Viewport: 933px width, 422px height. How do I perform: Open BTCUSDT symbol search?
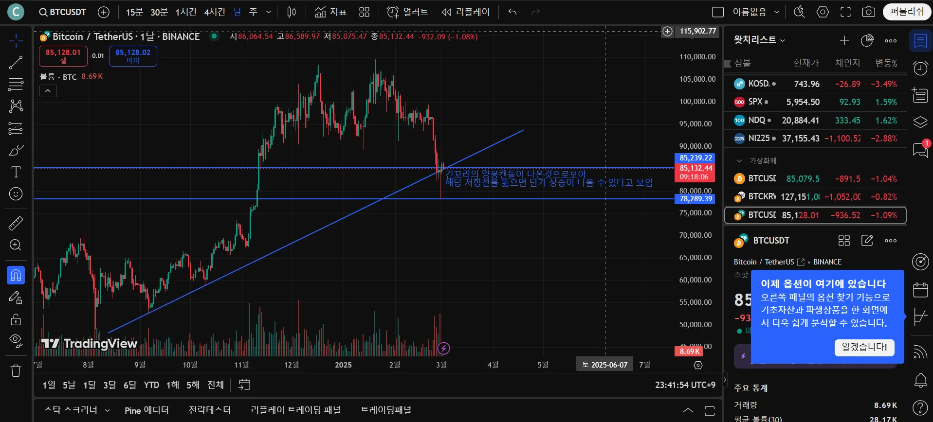tap(63, 12)
